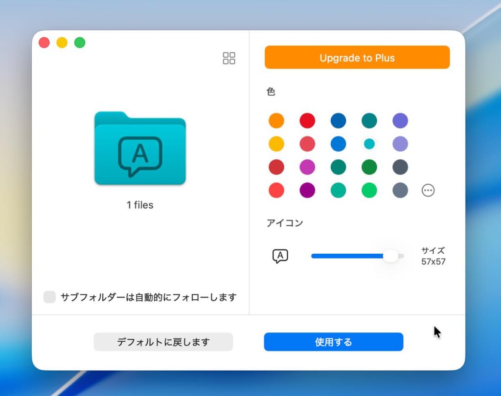Click the icon size slider

[x=357, y=256]
